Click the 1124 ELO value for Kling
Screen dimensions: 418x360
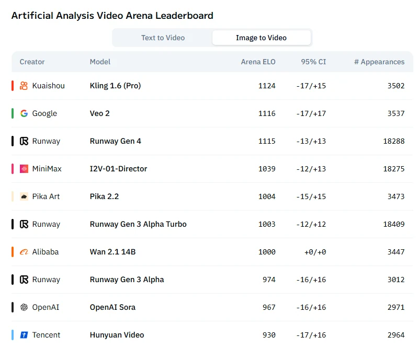267,86
